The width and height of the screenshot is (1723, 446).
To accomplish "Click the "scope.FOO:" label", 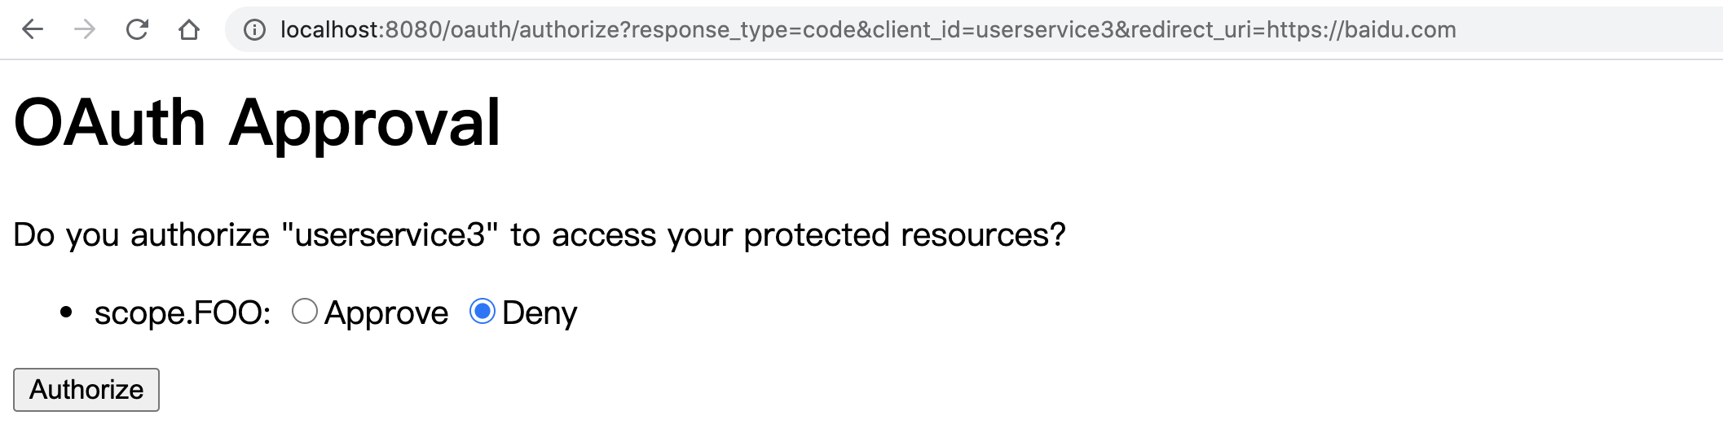I will click(183, 313).
